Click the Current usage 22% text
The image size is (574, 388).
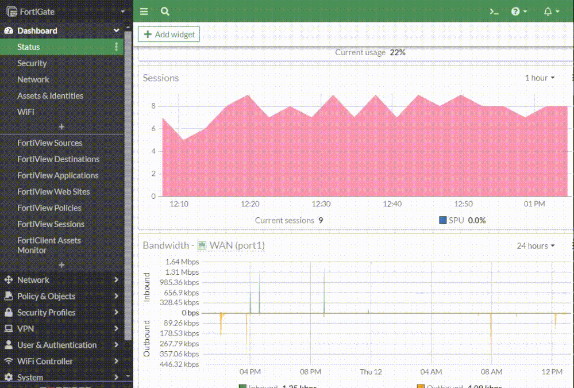click(x=370, y=52)
